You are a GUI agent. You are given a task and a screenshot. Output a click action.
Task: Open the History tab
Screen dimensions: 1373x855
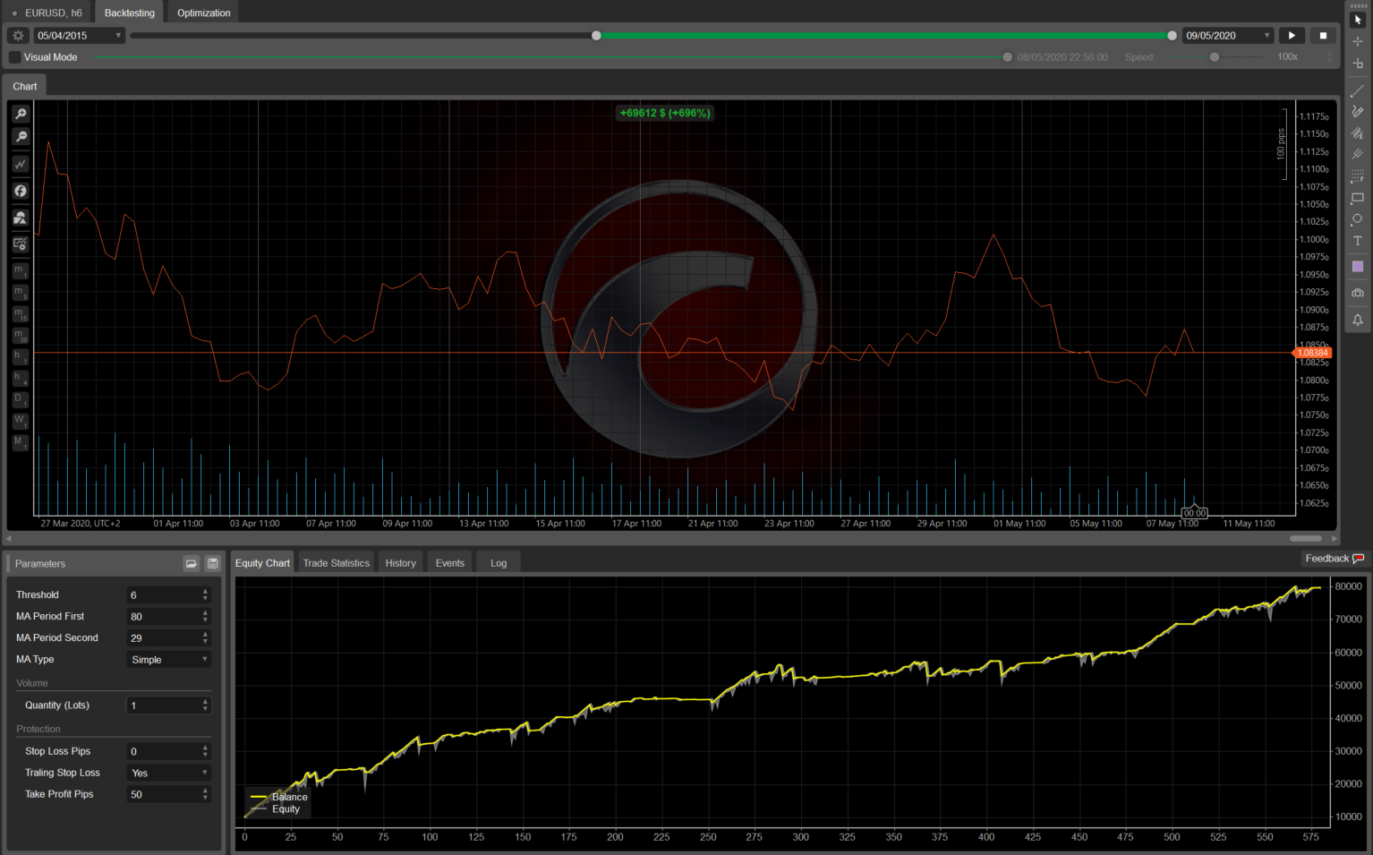[x=401, y=563]
